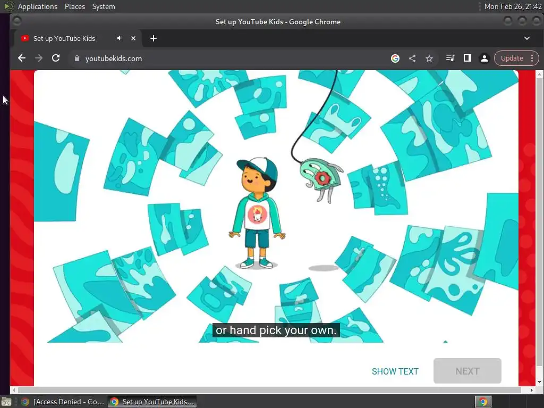Click SHOW TEXT link

[x=395, y=371]
